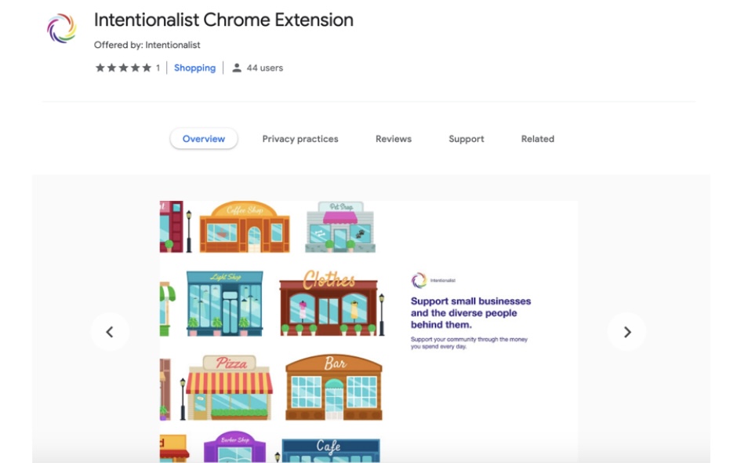
Task: Click the Intentionalist swirl logo in header
Action: (x=61, y=28)
